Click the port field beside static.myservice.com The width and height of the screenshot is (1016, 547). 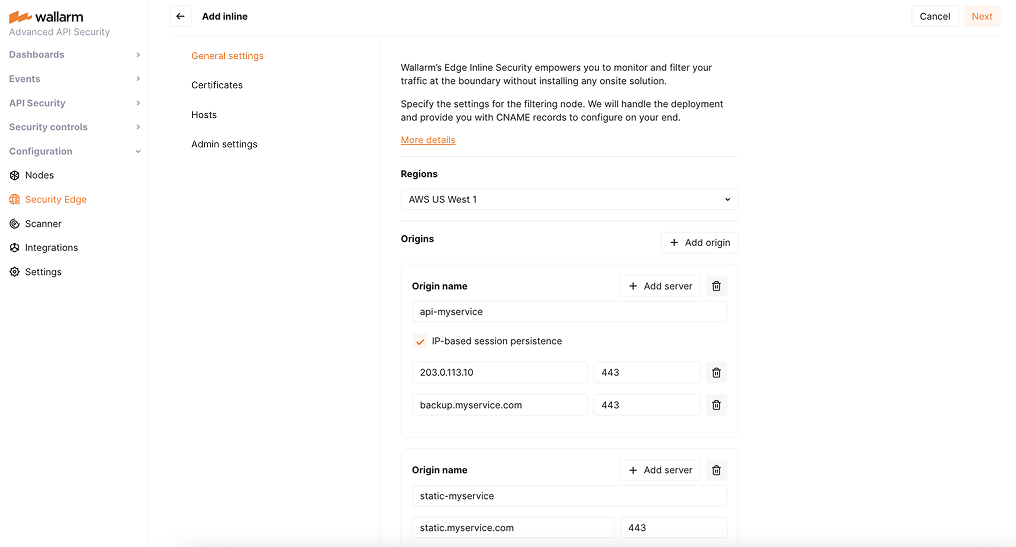(x=673, y=528)
